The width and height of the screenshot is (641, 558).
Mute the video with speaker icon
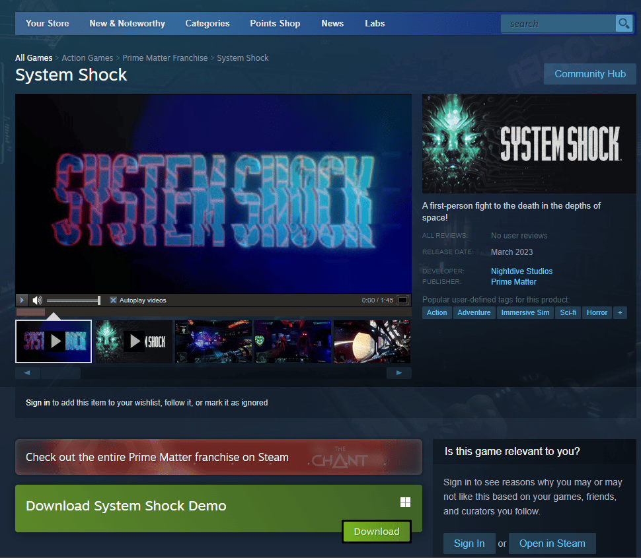[x=37, y=300]
